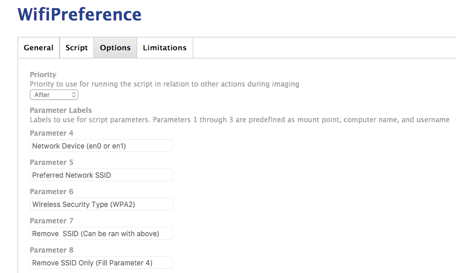
Task: Go to the Limitations tab
Action: [165, 48]
